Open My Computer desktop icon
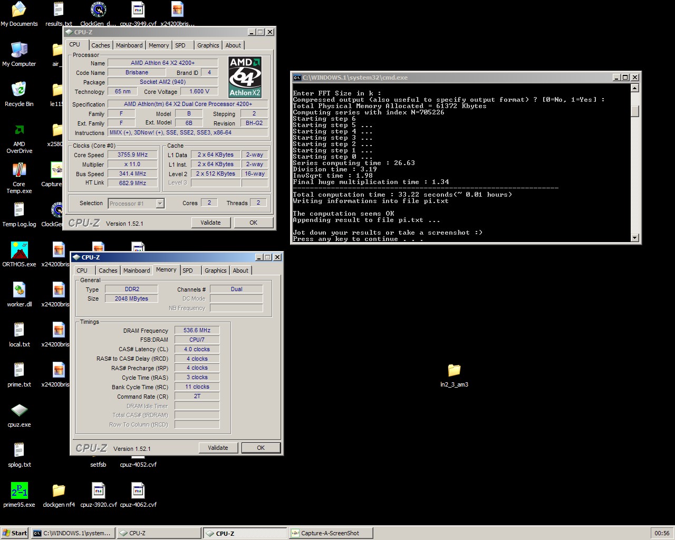675x540 pixels. point(19,54)
